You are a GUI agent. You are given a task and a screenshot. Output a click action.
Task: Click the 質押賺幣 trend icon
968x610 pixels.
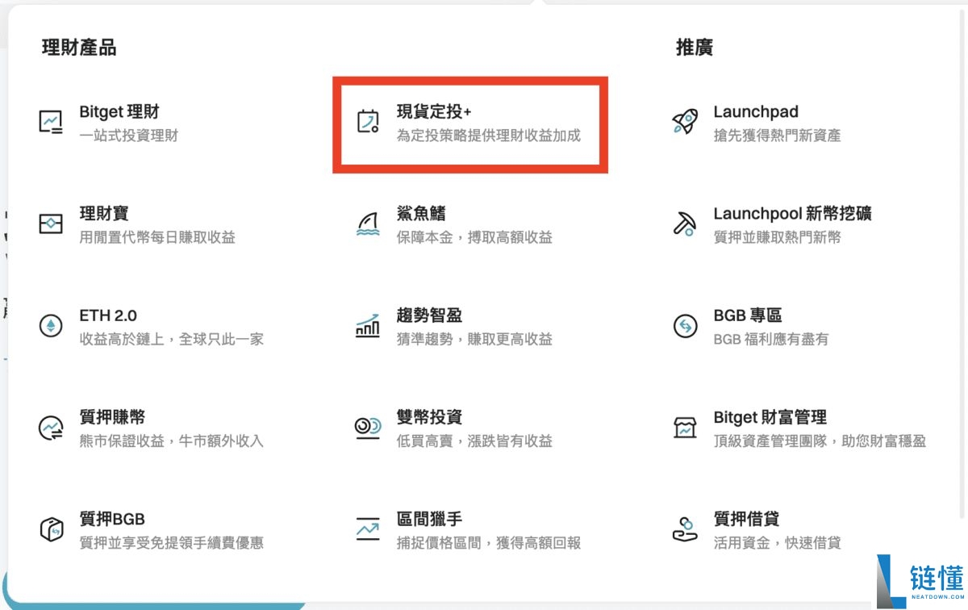(x=50, y=428)
